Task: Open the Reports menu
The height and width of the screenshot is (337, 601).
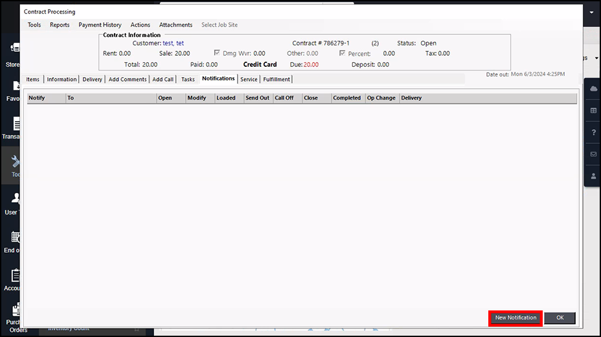Action: tap(60, 25)
